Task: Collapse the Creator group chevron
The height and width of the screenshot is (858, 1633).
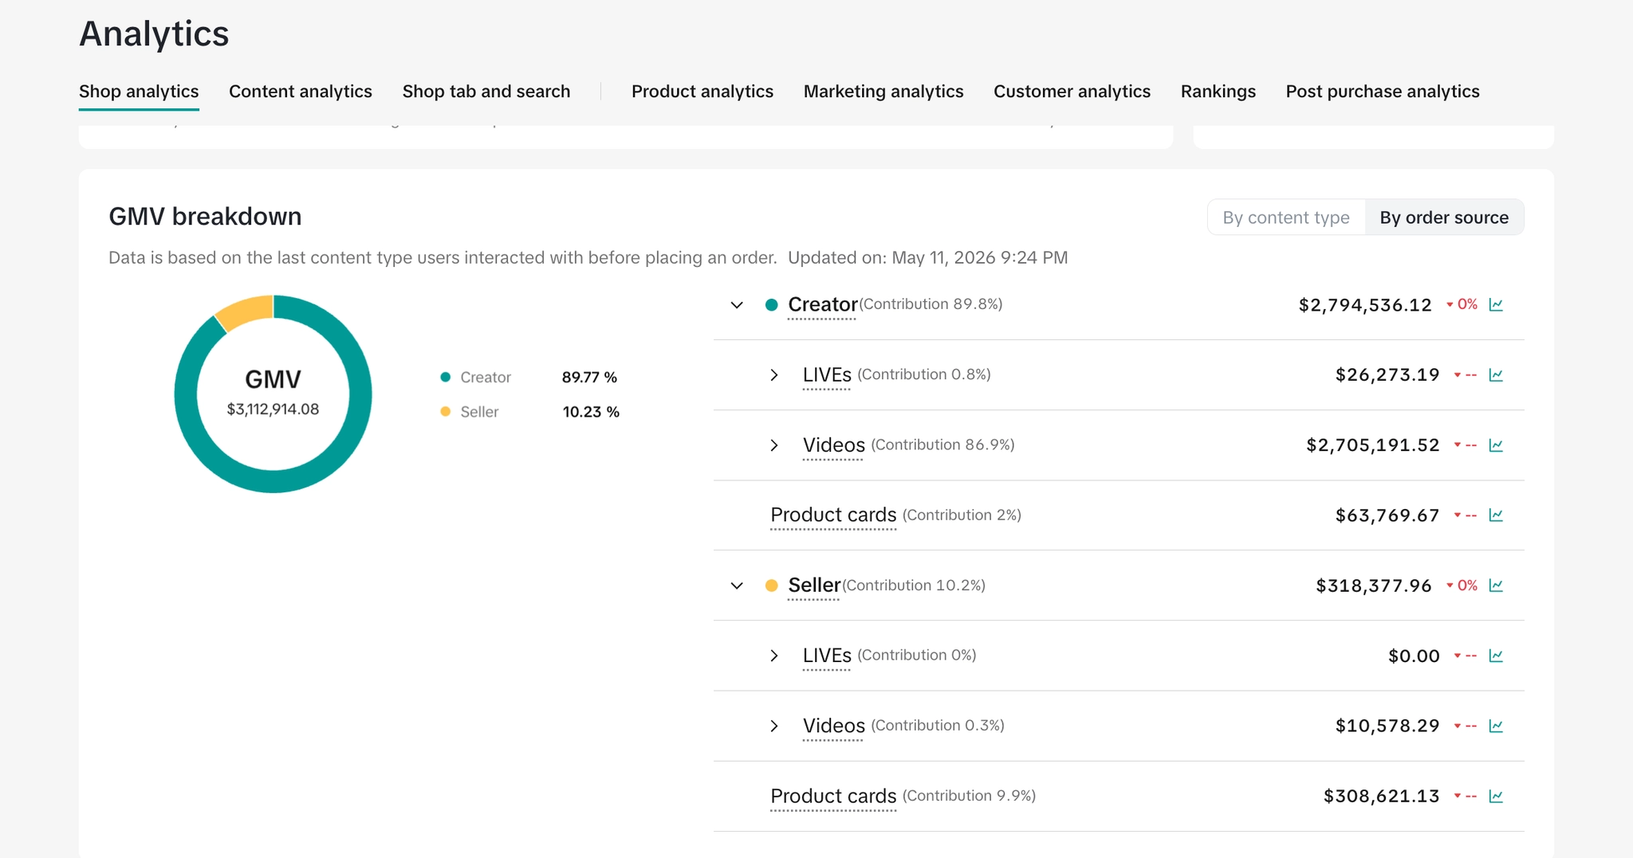Action: tap(737, 304)
